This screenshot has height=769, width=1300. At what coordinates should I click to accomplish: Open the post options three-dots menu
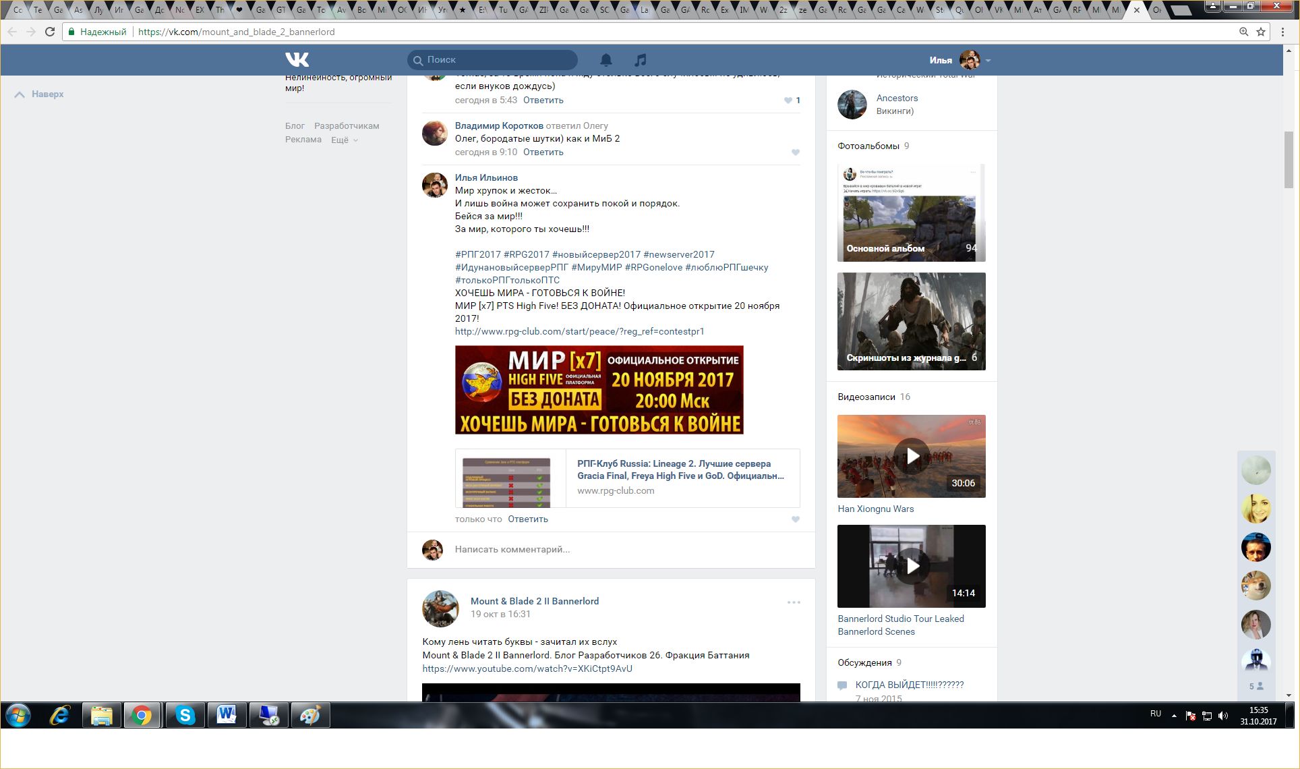794,602
